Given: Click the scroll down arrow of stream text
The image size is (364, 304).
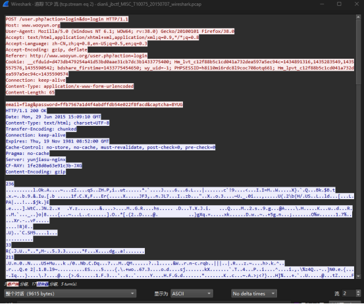Looking at the screenshot, I should [x=358, y=276].
